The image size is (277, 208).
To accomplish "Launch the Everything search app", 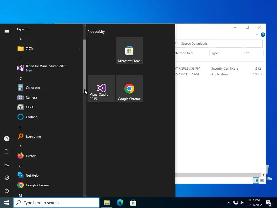I will [x=49, y=136].
